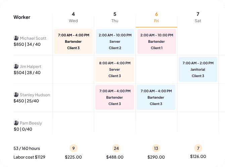Open Michael Scott's Wednesday Bartender shift
Screen dimensions: 225x167
(x=74, y=41)
